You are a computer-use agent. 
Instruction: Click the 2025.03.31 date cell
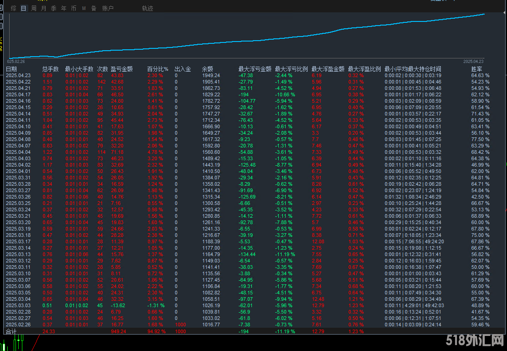pos(18,178)
